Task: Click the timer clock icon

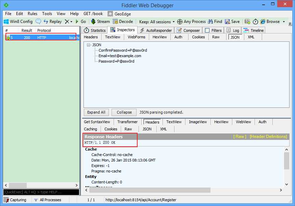Action: (255, 22)
